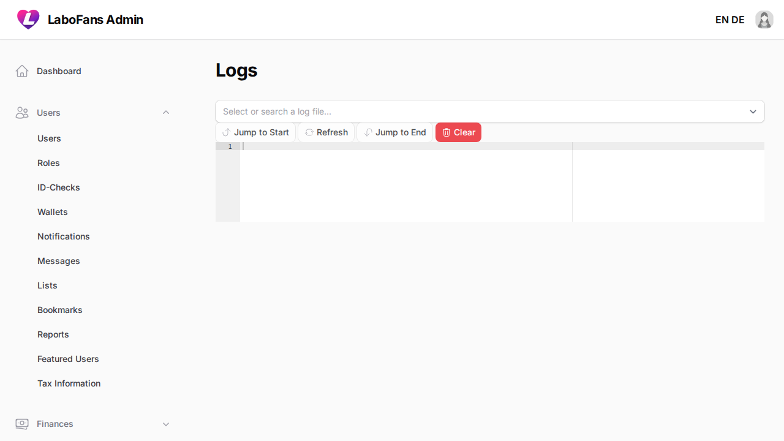
Task: Open Tax Information page
Action: click(69, 383)
